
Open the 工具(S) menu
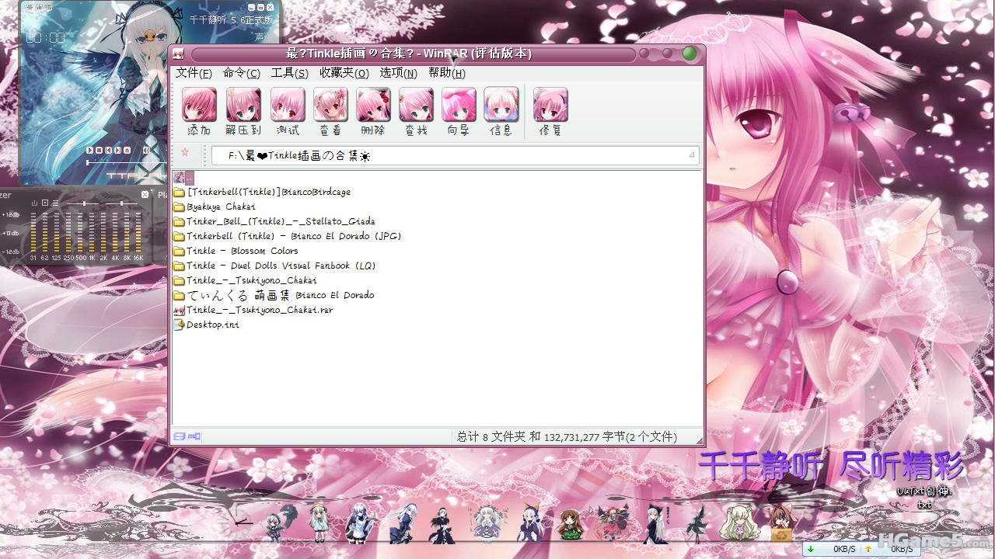tap(289, 73)
